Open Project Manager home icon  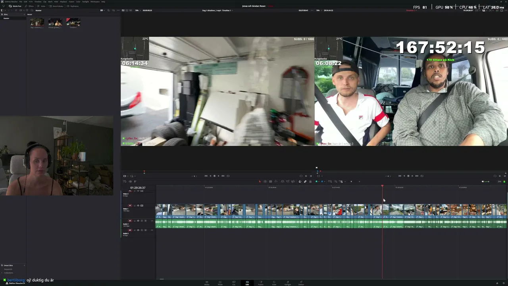tap(497, 283)
